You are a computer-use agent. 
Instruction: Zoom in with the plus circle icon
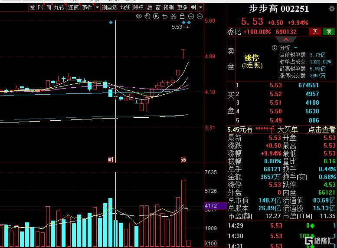tap(191, 16)
